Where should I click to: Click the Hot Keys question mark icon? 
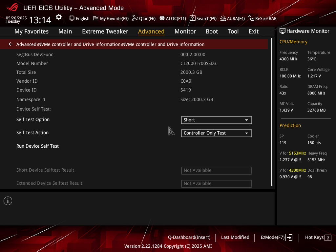pyautogui.click(x=328, y=238)
